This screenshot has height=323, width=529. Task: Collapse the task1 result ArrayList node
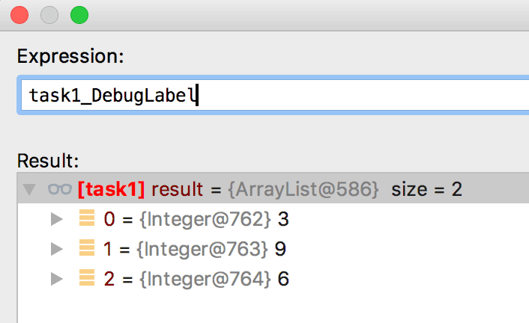[29, 189]
